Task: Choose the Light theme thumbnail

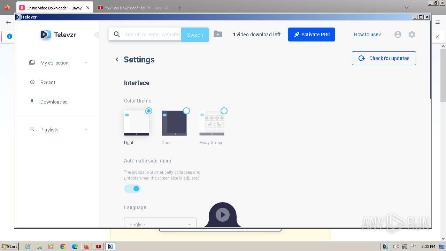Action: click(x=137, y=123)
